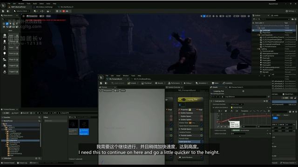The image size is (298, 167).
Task: Open the Outliner filter dropdown
Action: click(x=255, y=19)
